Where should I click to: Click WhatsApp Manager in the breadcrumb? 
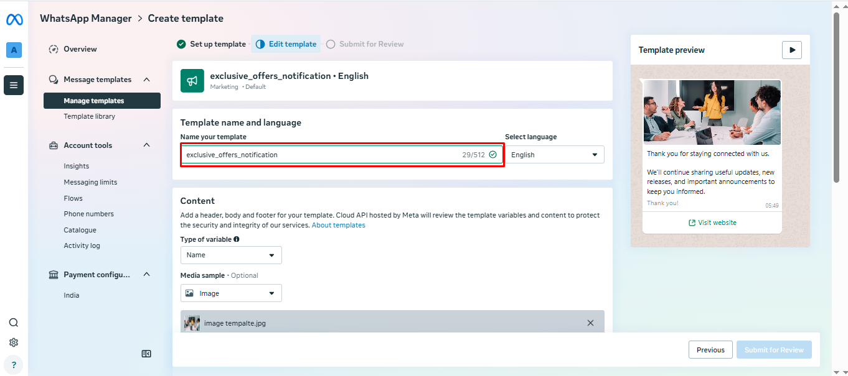click(86, 19)
